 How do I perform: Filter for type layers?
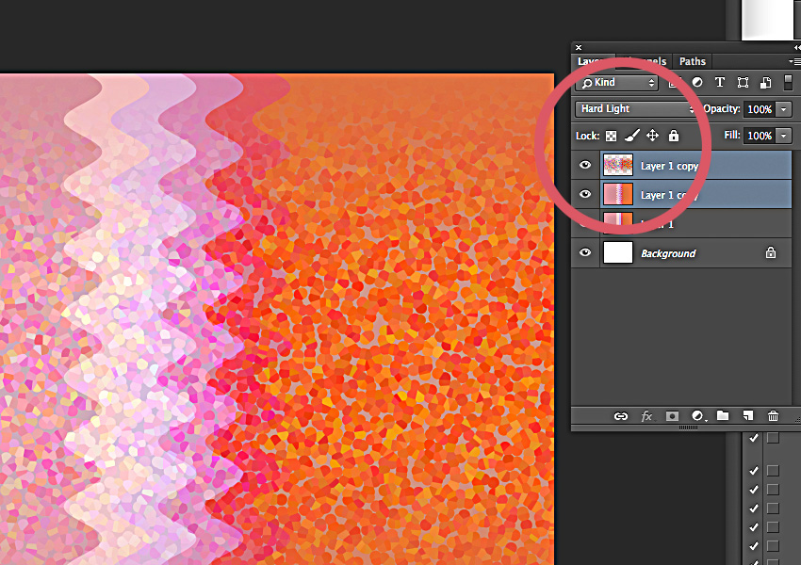coord(720,82)
